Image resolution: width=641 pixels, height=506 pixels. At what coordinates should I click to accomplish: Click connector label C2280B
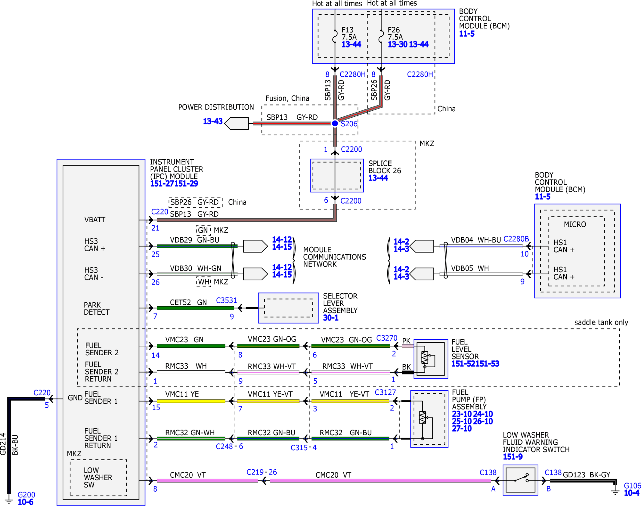coord(516,239)
